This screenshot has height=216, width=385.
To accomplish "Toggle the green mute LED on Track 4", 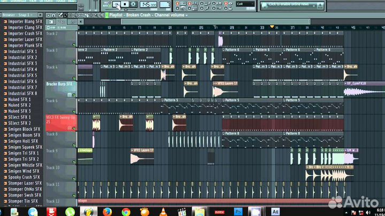I will [74, 78].
